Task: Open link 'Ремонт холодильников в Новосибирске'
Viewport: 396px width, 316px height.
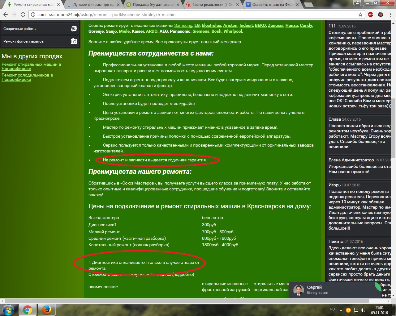Action: [x=27, y=77]
